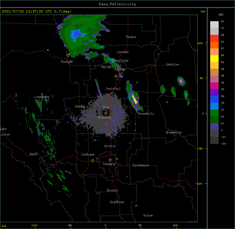235x229 pixels.
Task: Select the Vulcan label
Action: (148, 215)
